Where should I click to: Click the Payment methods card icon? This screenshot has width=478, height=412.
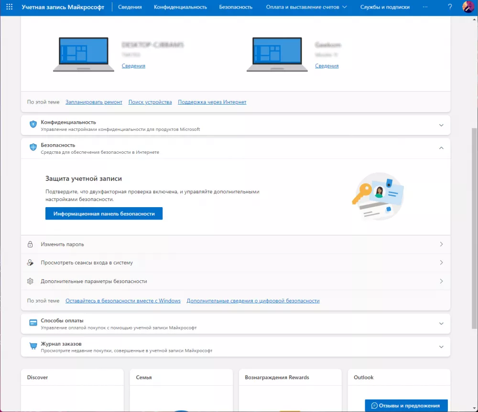click(x=33, y=323)
